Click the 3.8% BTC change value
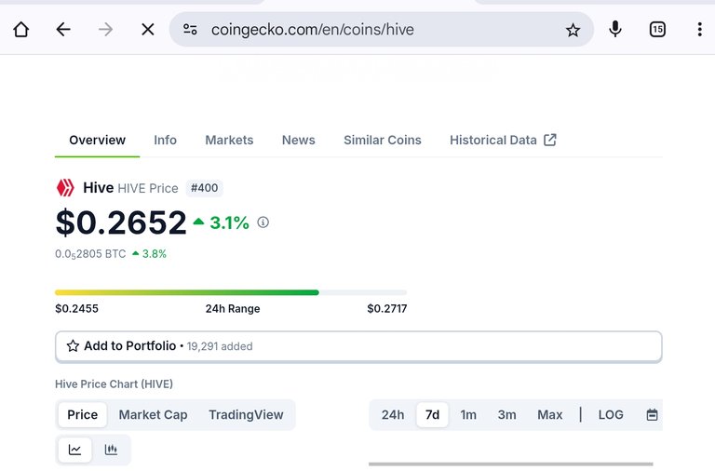Image resolution: width=715 pixels, height=471 pixels. [155, 254]
